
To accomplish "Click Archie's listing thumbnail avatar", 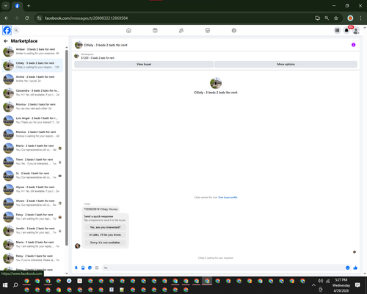I will (x=8, y=79).
